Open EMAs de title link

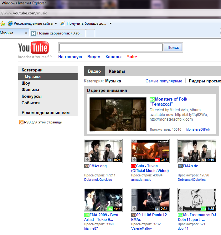point(190,166)
